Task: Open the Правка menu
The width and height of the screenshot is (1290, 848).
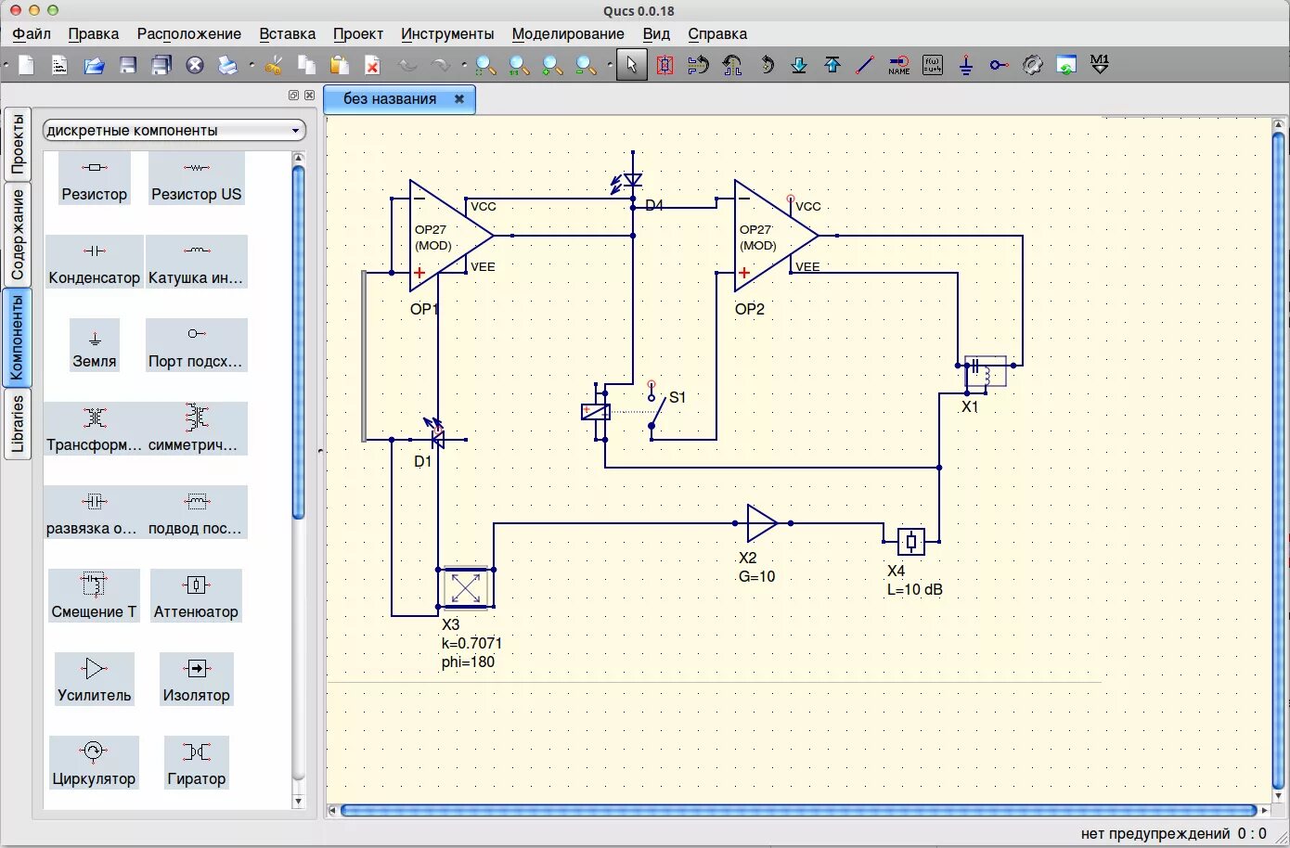Action: [x=94, y=33]
